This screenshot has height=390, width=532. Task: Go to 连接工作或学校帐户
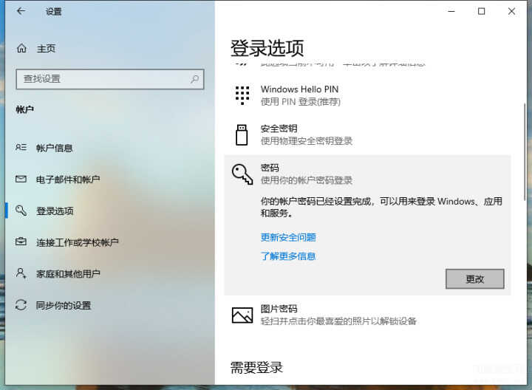[x=77, y=242]
